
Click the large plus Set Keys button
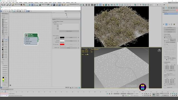154,94
